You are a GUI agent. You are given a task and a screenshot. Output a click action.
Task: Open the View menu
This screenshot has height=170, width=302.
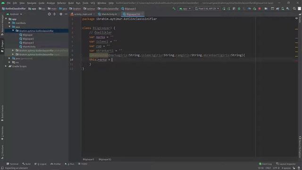click(22, 3)
